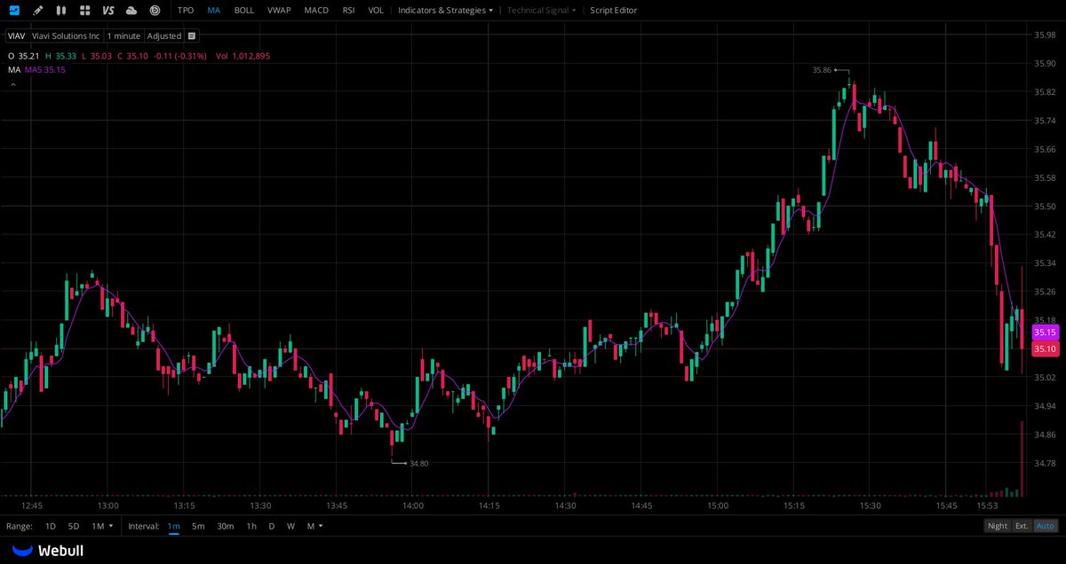Click the C 35.10 close value
This screenshot has width=1066, height=564.
[x=132, y=55]
